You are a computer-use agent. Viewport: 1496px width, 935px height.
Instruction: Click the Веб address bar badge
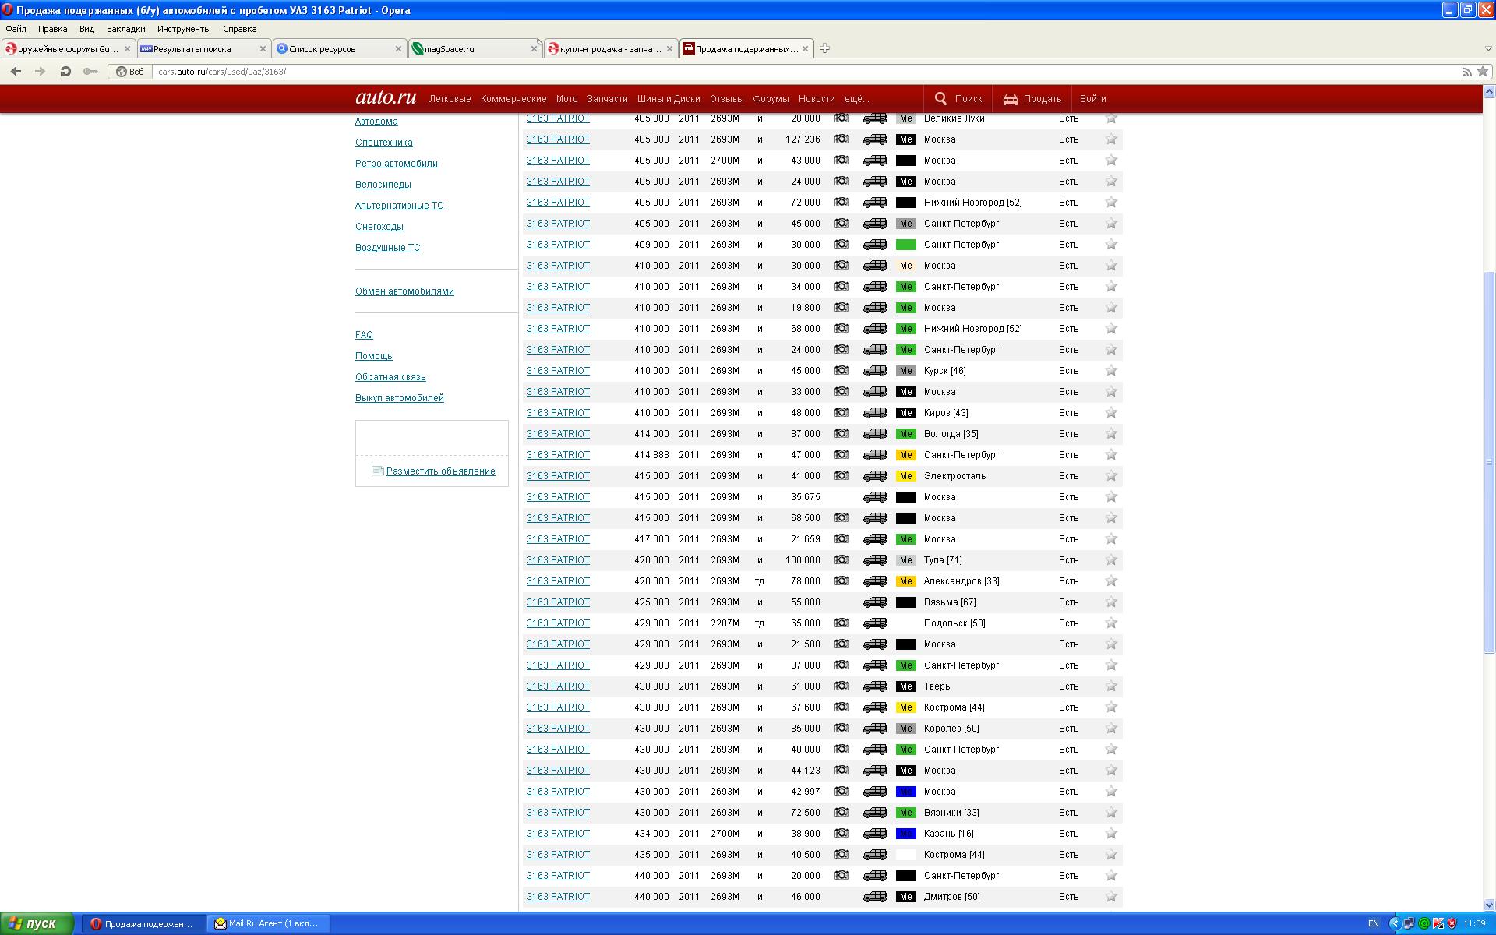[x=130, y=72]
